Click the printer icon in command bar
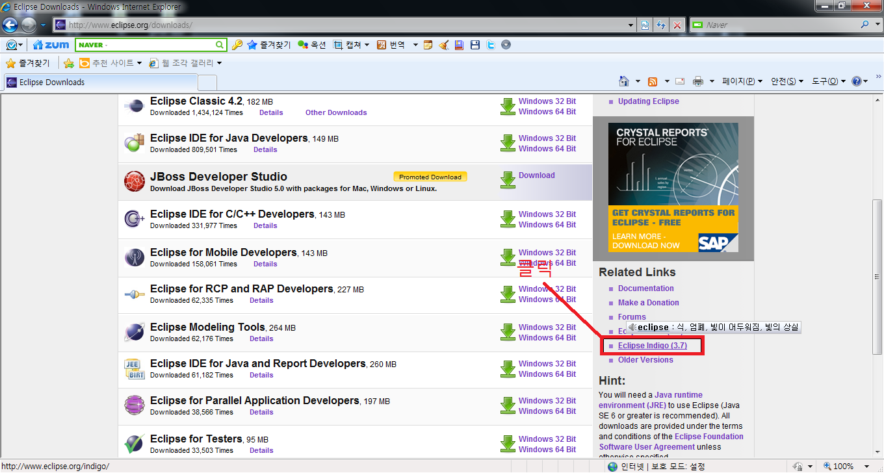The width and height of the screenshot is (884, 473). click(x=698, y=81)
